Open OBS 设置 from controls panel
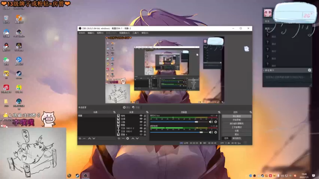Viewport: 319px width, 179px height. (x=236, y=131)
